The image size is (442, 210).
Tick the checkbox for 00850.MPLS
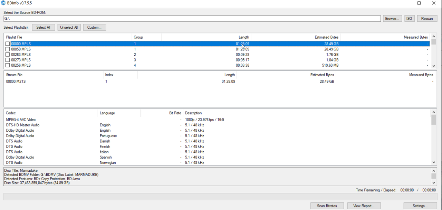(8, 49)
